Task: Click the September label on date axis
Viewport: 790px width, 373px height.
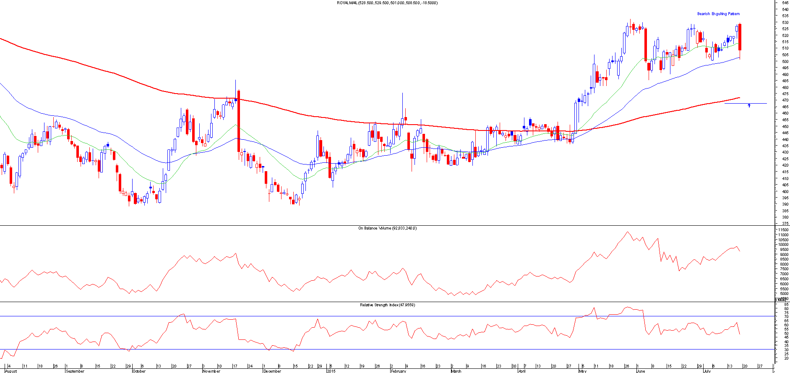Action: pos(75,371)
